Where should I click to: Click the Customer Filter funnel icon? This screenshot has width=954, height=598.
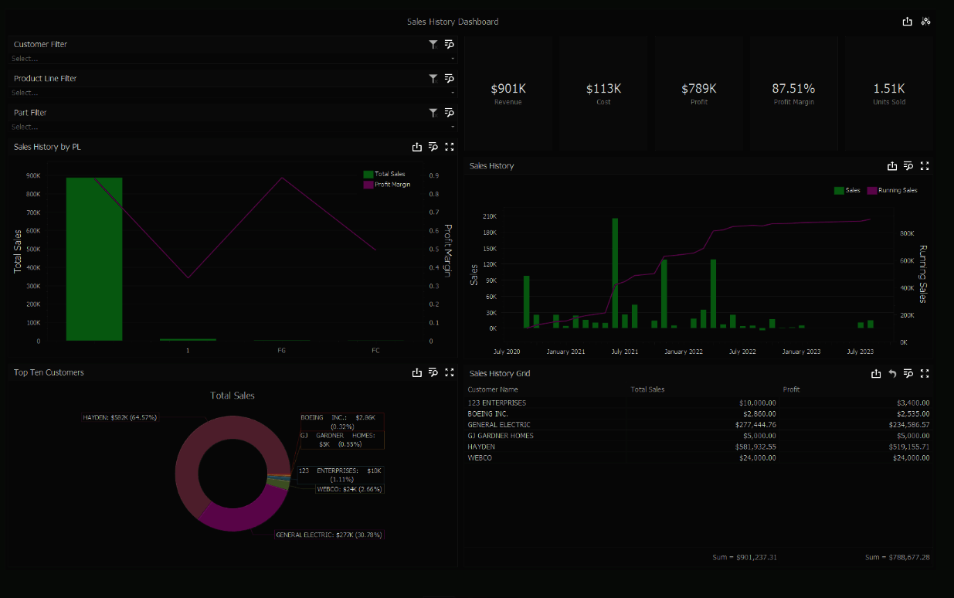click(x=433, y=45)
